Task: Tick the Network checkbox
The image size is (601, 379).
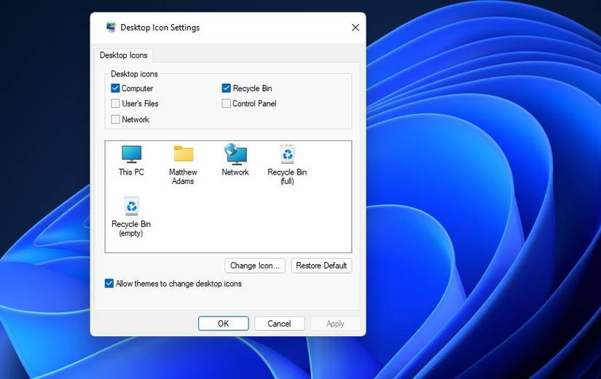Action: tap(115, 119)
